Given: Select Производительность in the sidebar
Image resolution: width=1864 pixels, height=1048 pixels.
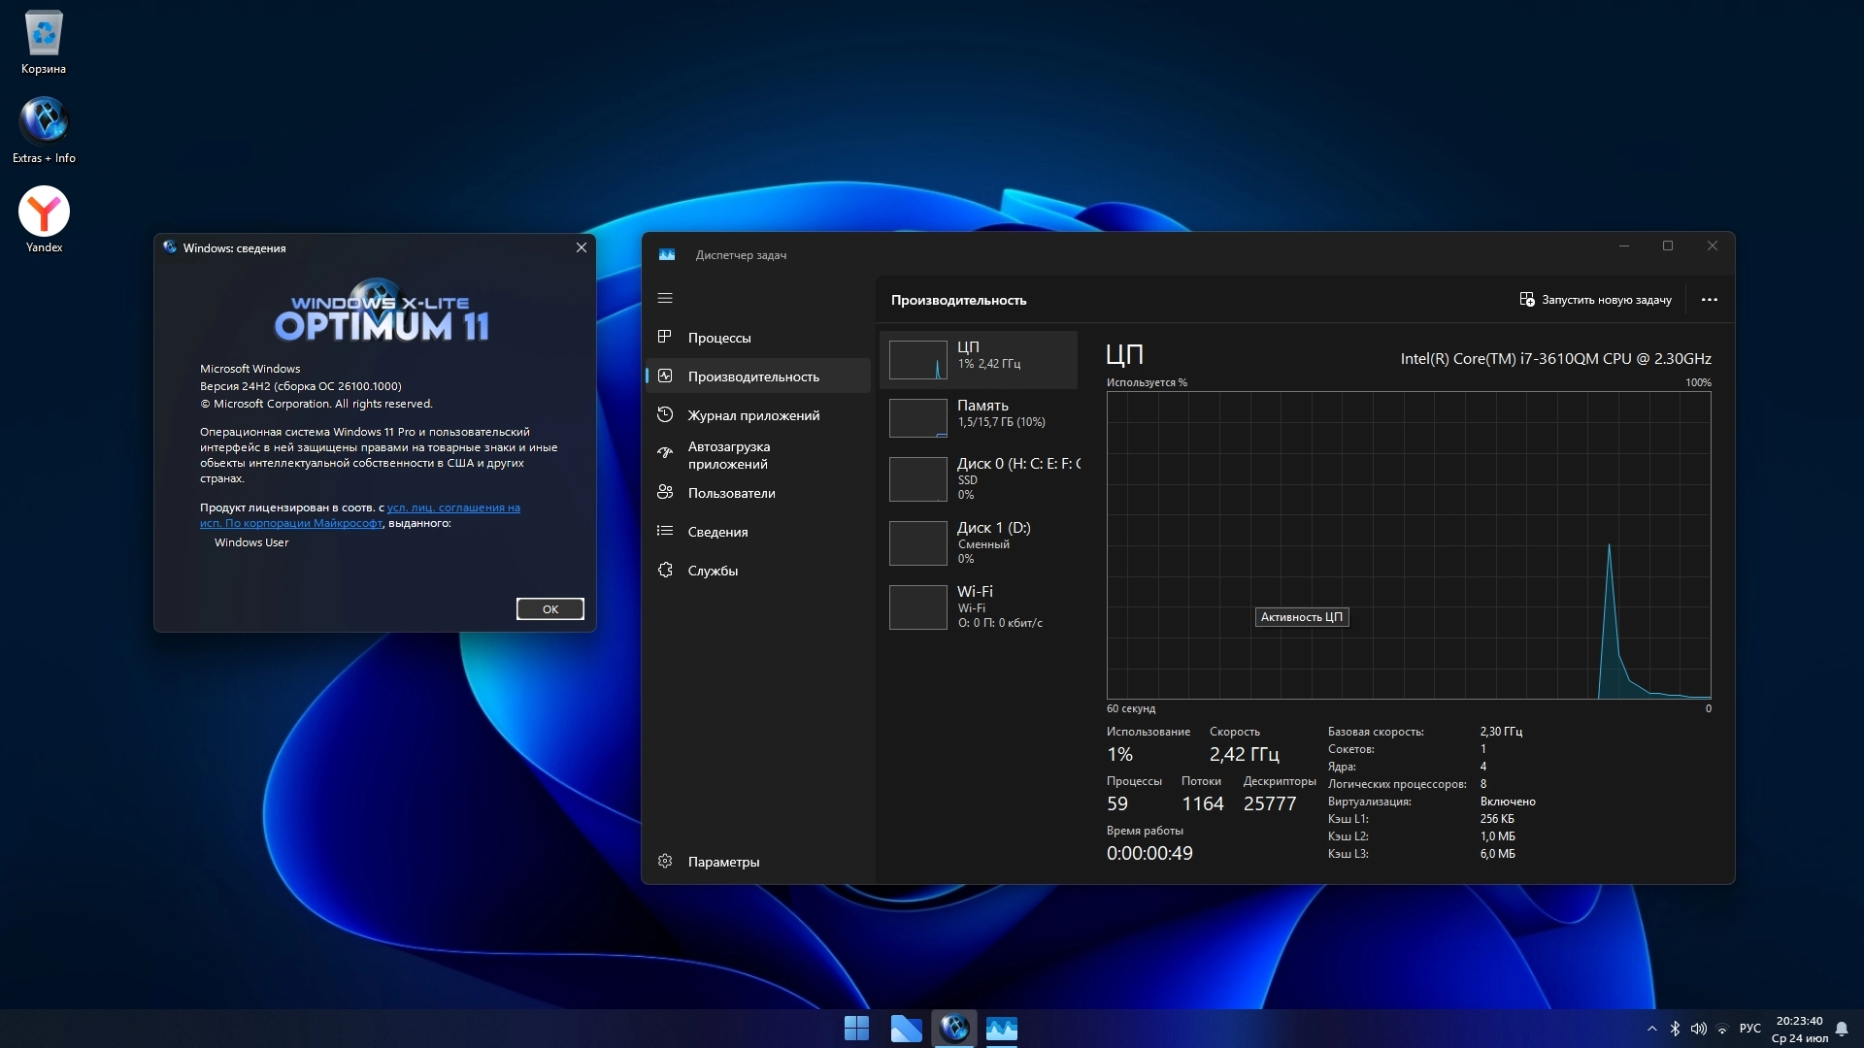Looking at the screenshot, I should pos(753,377).
